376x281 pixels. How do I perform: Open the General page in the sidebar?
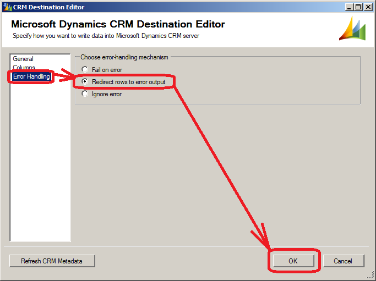coord(23,59)
